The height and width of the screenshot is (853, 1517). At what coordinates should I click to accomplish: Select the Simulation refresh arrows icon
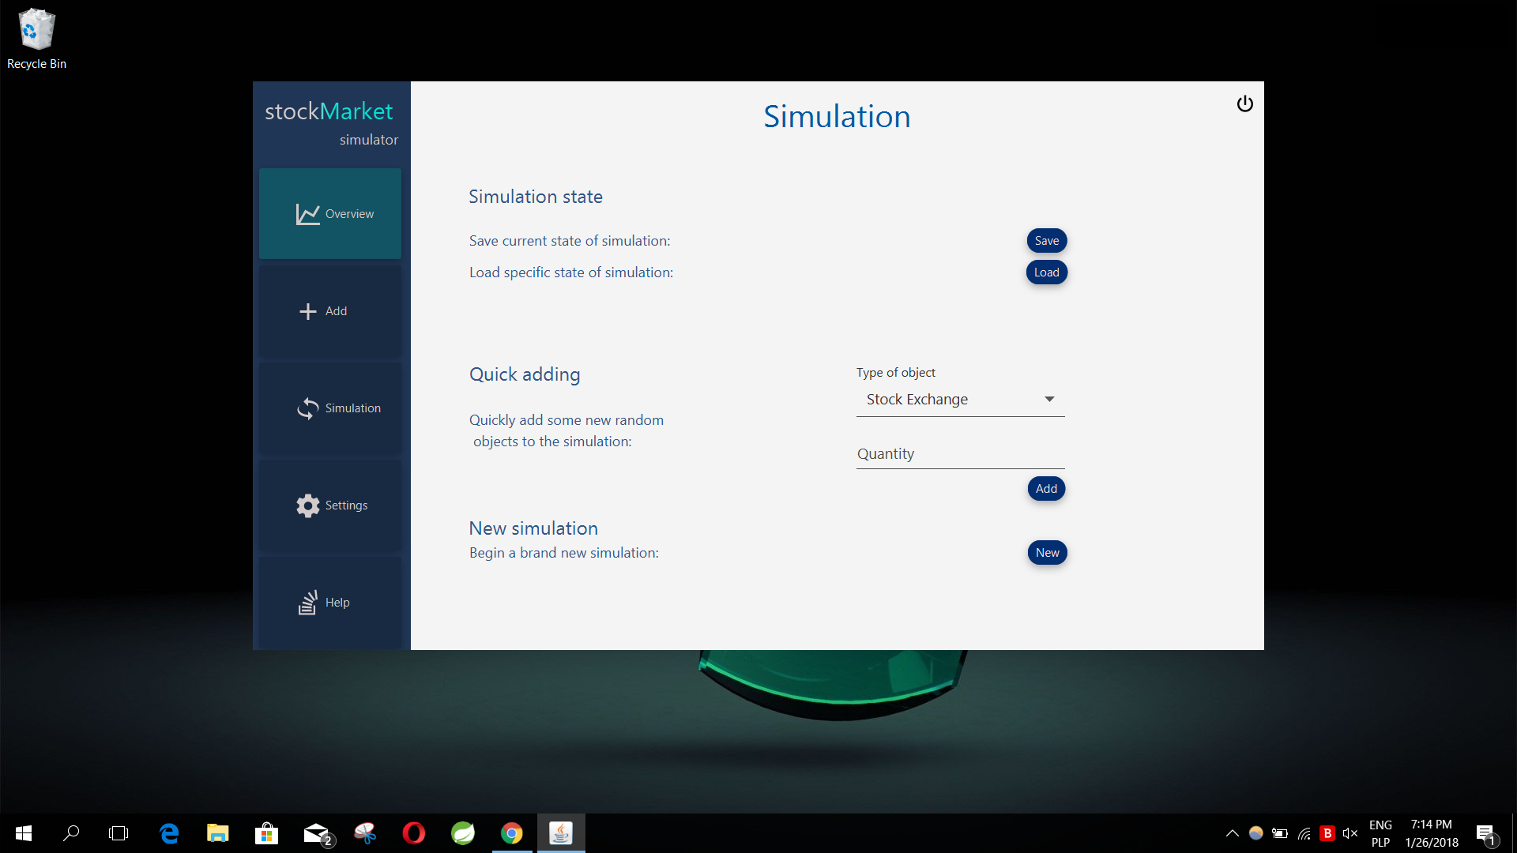[307, 408]
